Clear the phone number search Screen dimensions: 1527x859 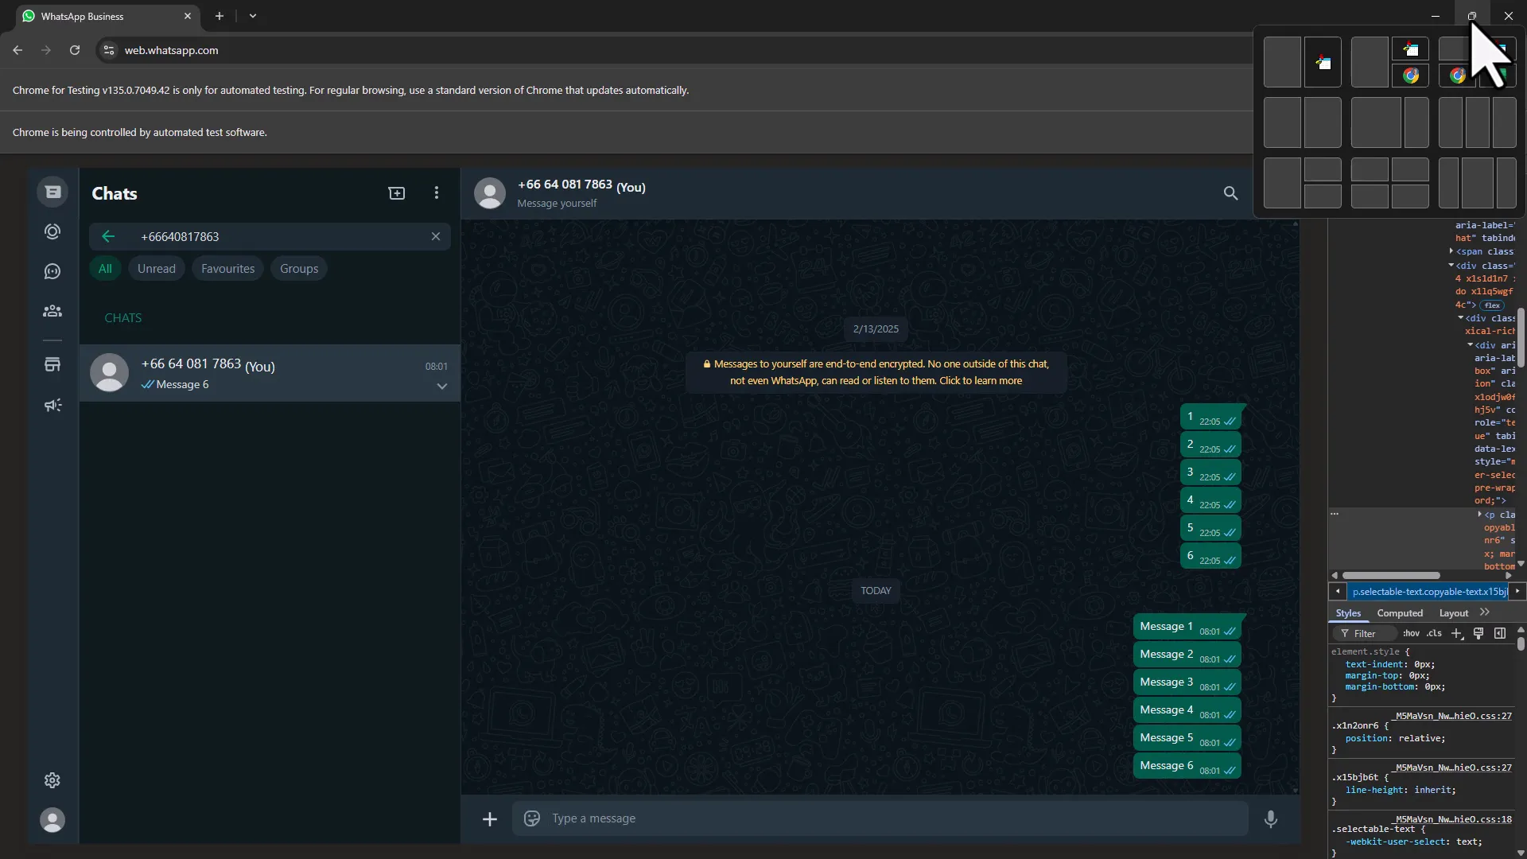pos(436,236)
